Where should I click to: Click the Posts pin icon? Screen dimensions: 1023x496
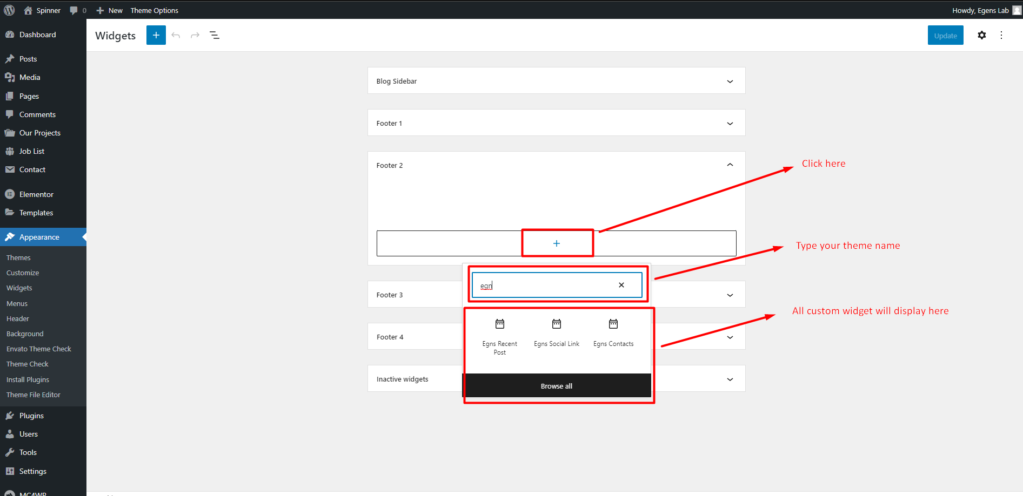[10, 59]
